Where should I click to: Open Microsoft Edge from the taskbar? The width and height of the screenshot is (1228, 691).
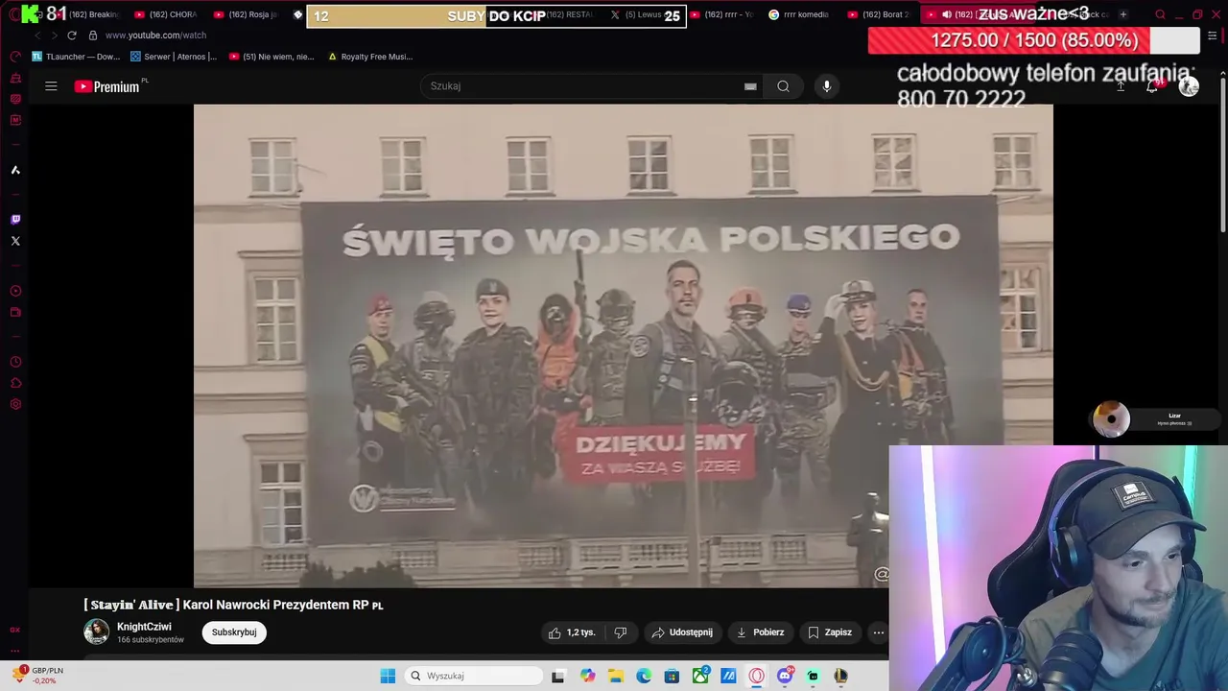pyautogui.click(x=644, y=676)
